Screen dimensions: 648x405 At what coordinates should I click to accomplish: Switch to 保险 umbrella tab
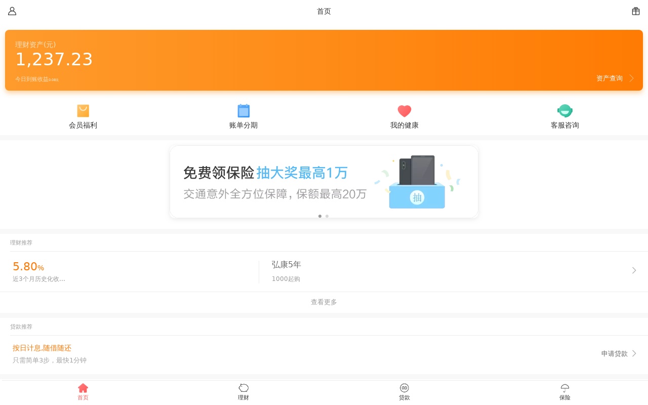(x=564, y=391)
